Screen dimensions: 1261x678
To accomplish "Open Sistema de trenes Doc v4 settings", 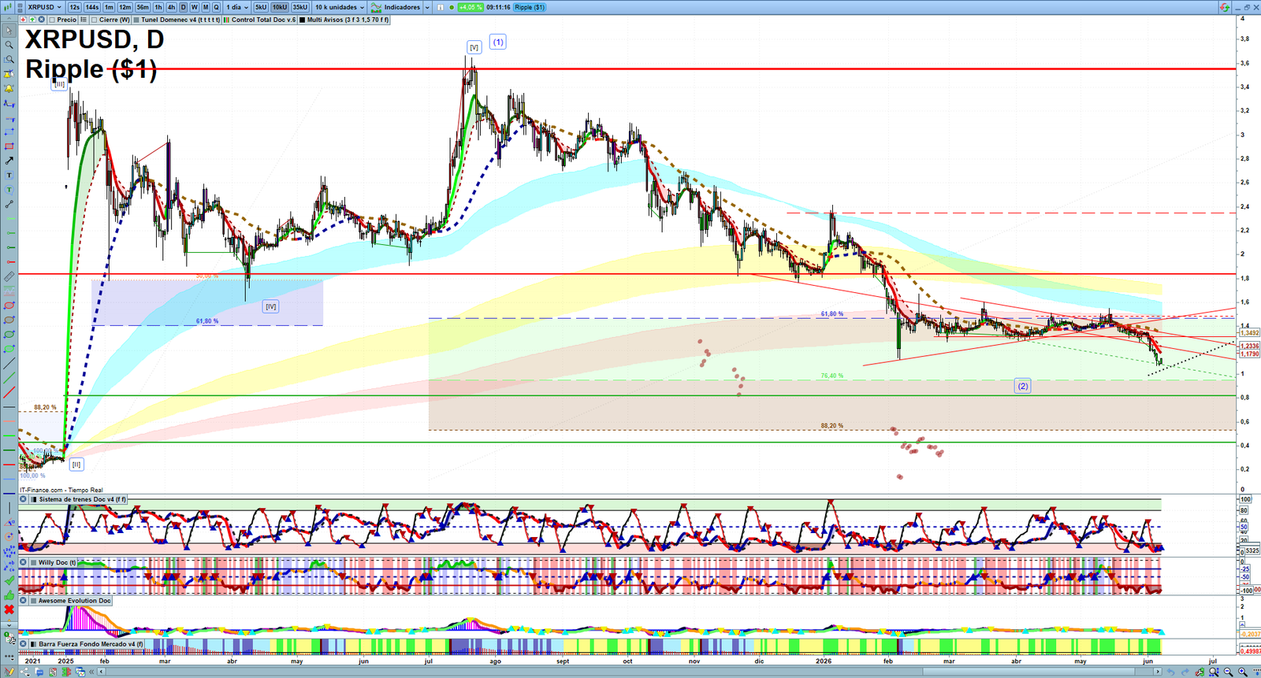I will pyautogui.click(x=82, y=499).
